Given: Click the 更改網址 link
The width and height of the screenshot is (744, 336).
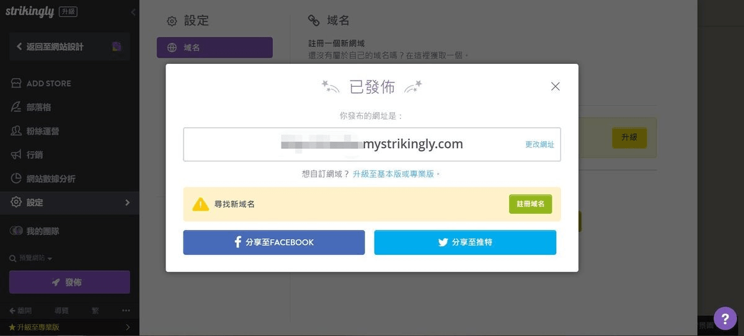Looking at the screenshot, I should coord(539,144).
